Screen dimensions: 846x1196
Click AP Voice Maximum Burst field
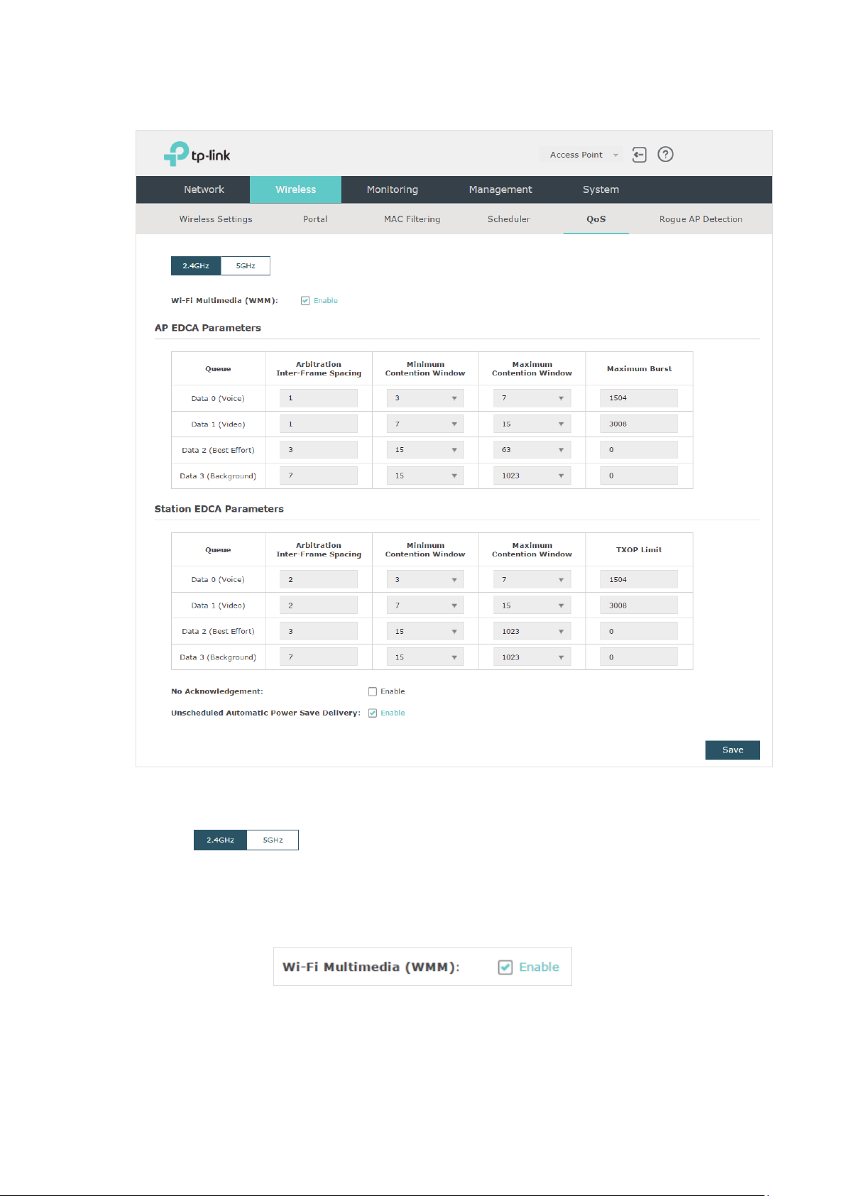pos(639,398)
